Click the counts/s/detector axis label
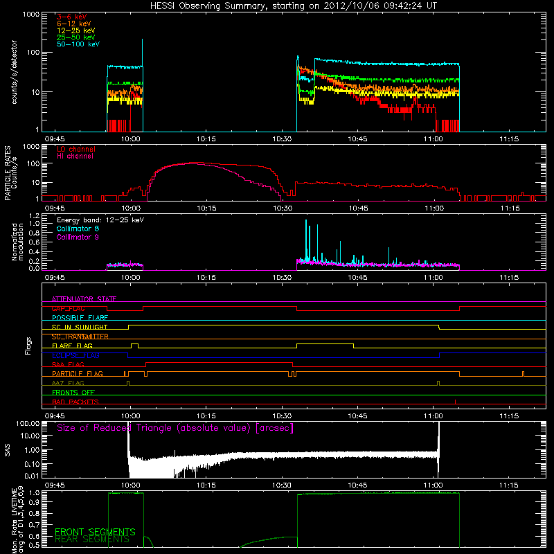 [14, 72]
